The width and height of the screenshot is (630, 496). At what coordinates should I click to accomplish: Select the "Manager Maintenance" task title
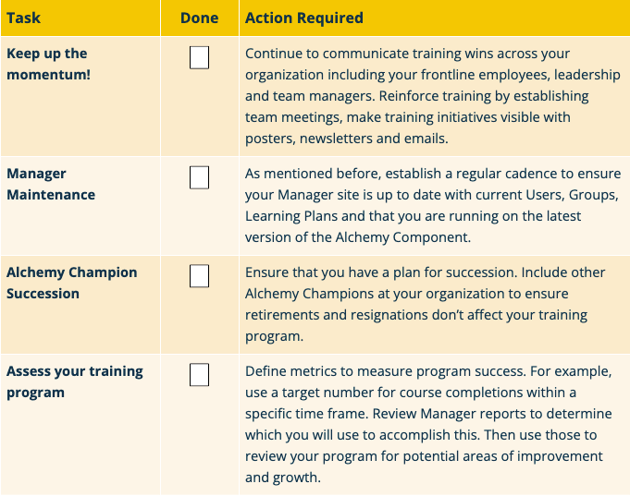pos(50,184)
